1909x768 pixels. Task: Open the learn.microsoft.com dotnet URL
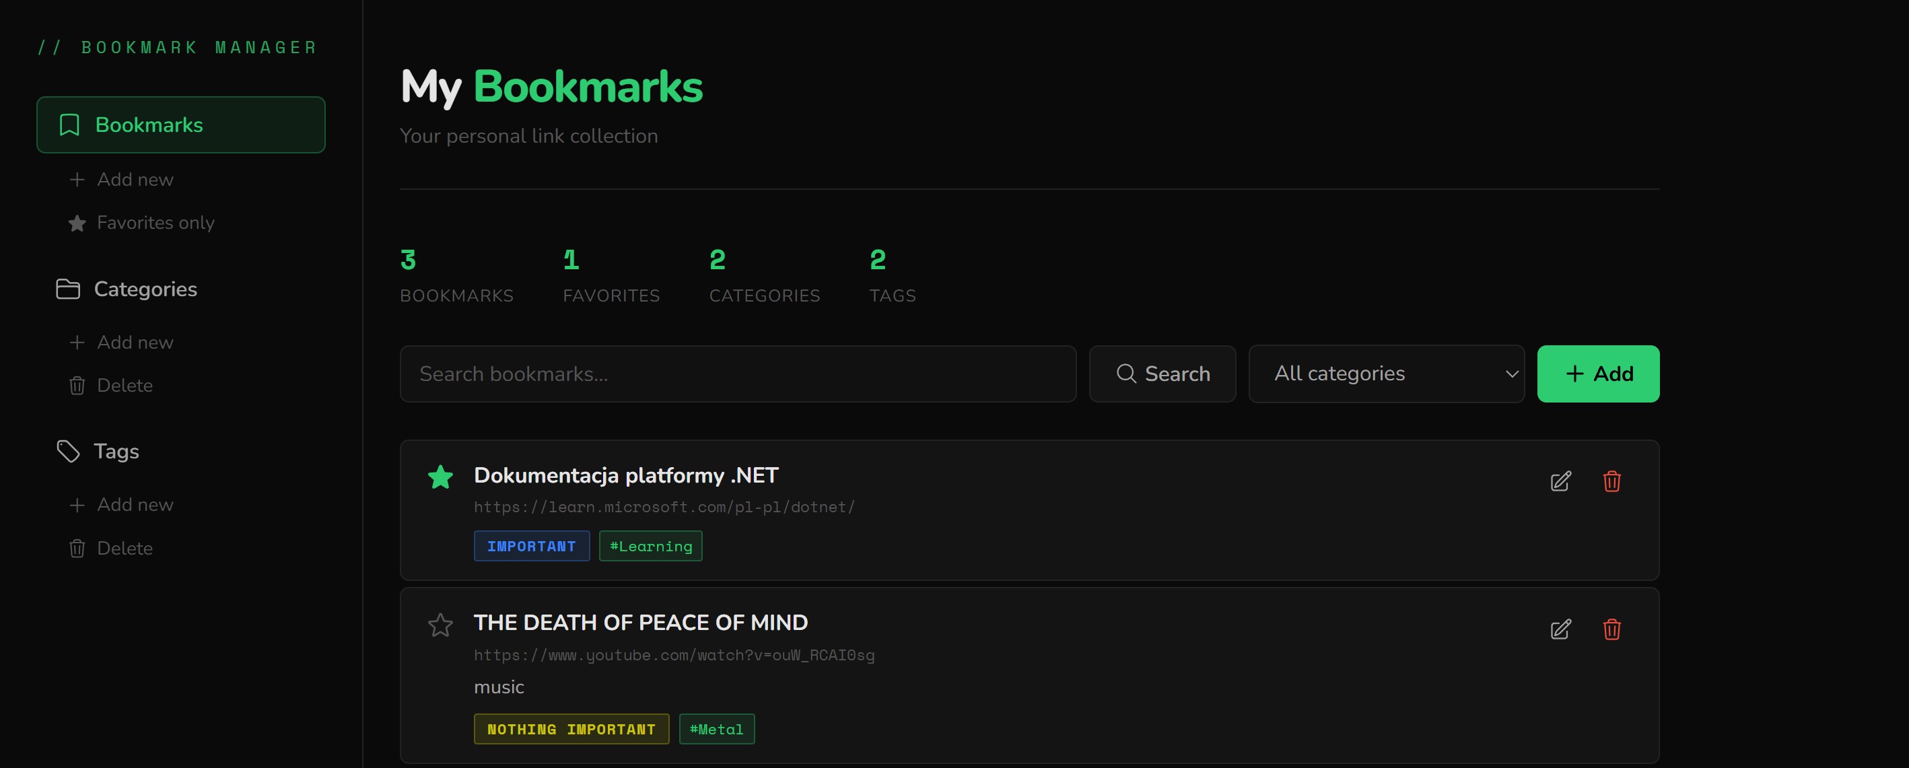664,507
